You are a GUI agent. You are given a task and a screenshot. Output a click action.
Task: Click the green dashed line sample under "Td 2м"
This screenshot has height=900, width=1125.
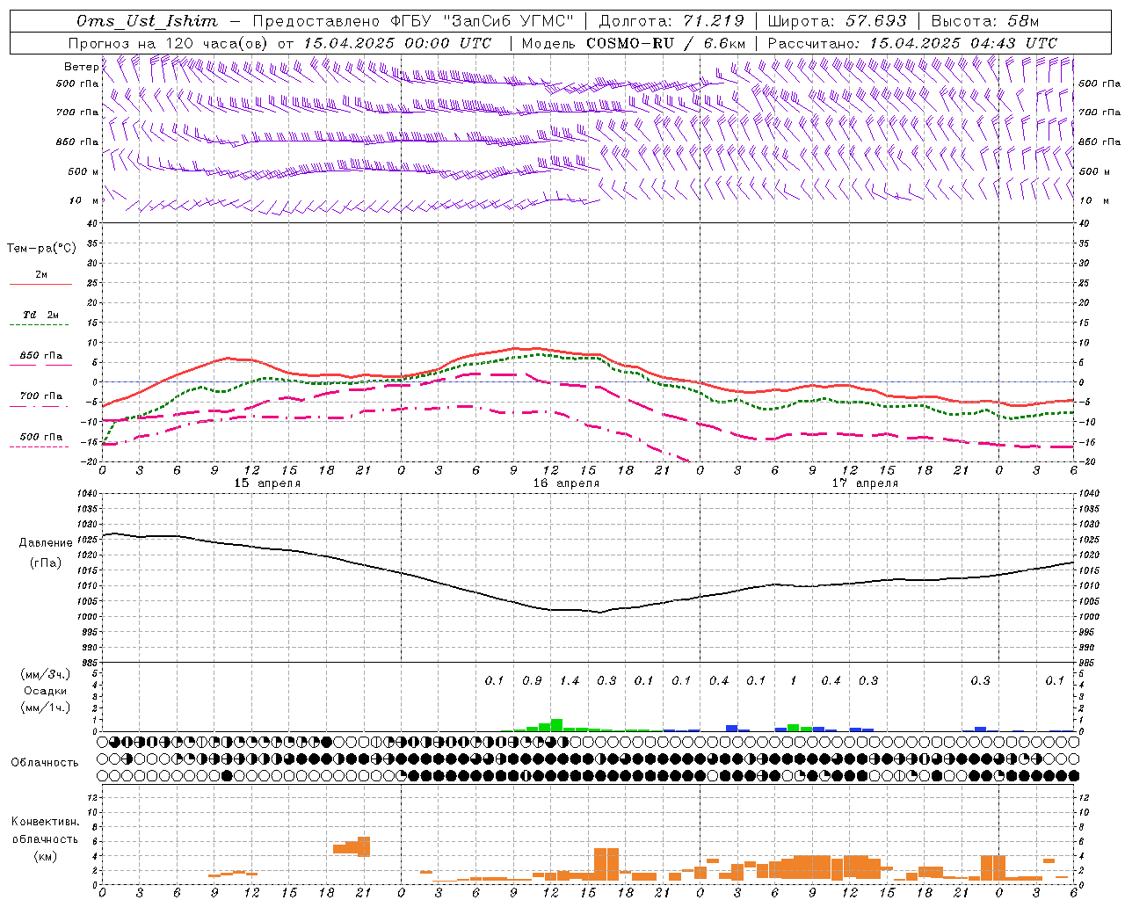(40, 325)
